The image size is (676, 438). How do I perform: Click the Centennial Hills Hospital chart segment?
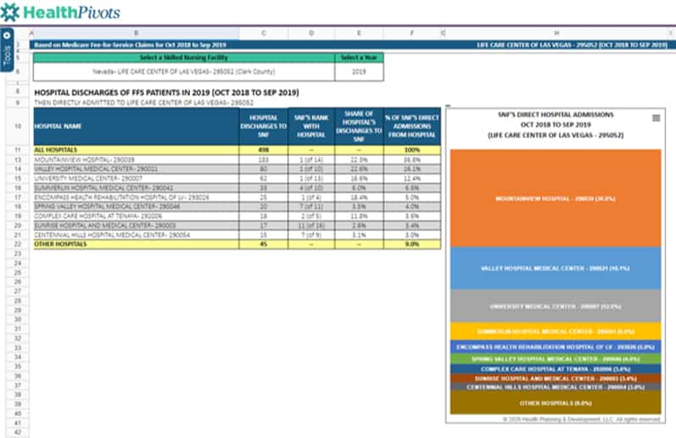[556, 387]
